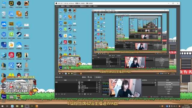
Task: Move the selected source up in the list
Action: click(88, 94)
